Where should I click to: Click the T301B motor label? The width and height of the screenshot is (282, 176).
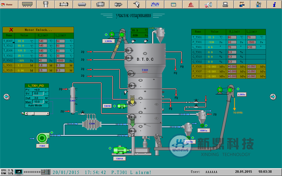coord(107,106)
